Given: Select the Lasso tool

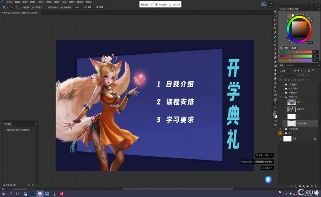Looking at the screenshot, I should pos(275,20).
